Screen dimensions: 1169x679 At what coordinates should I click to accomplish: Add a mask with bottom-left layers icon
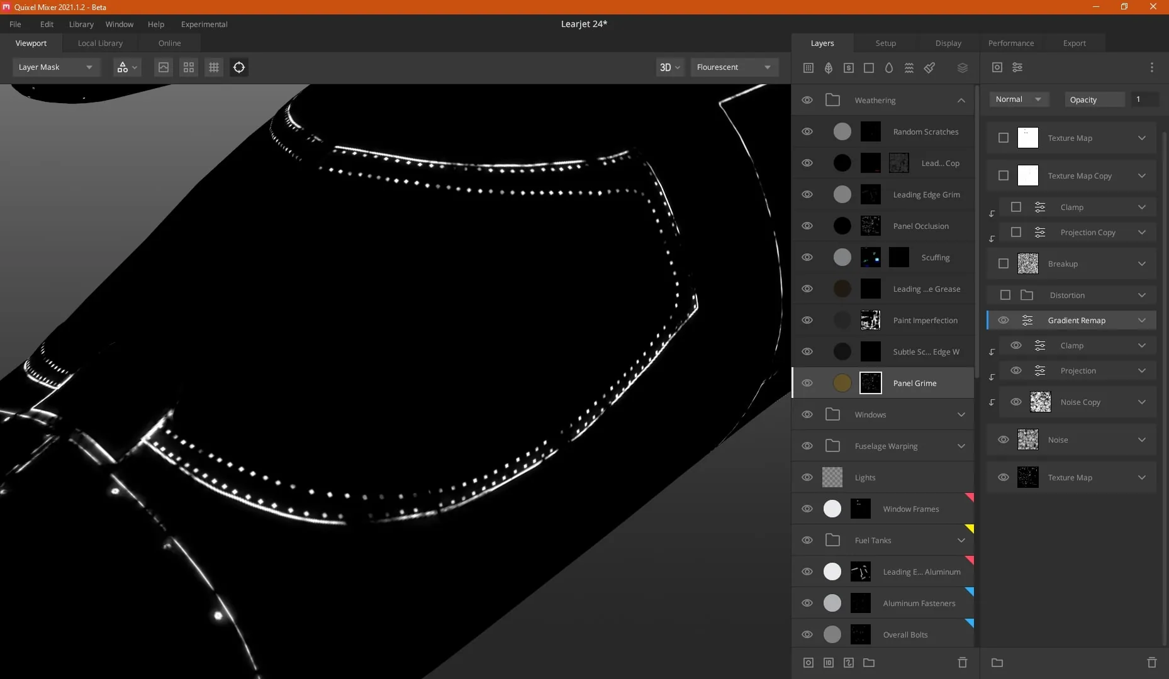coord(808,663)
